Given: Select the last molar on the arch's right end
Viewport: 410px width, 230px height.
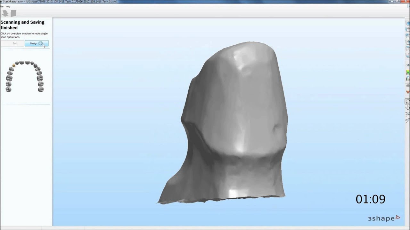Looking at the screenshot, I should [41, 89].
